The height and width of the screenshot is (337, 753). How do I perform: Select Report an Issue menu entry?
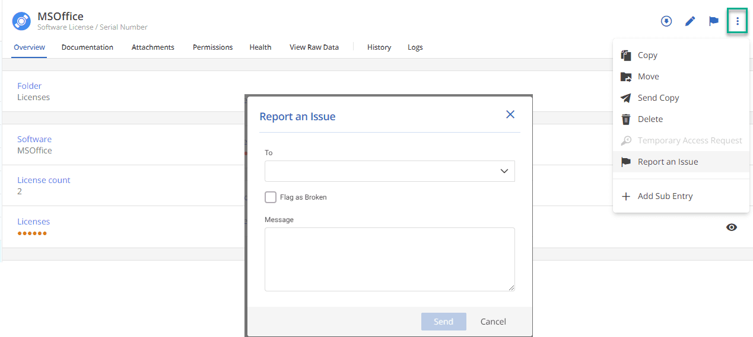[x=668, y=162]
